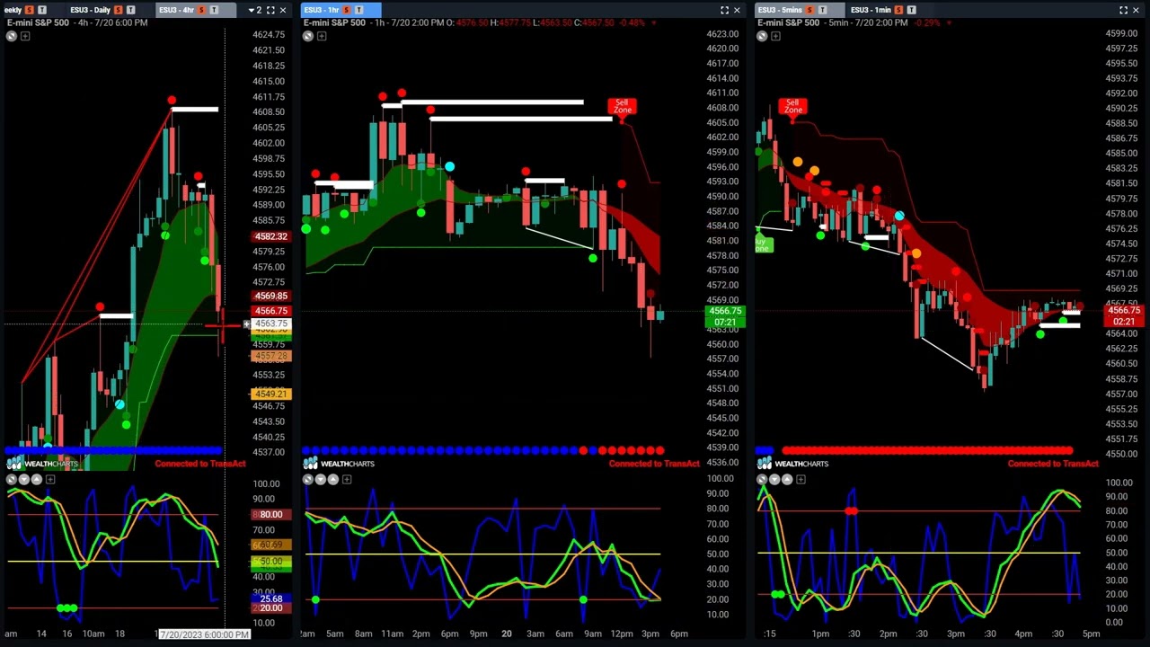This screenshot has height=647, width=1150.
Task: Click the T badge on 1min tab
Action: [910, 10]
